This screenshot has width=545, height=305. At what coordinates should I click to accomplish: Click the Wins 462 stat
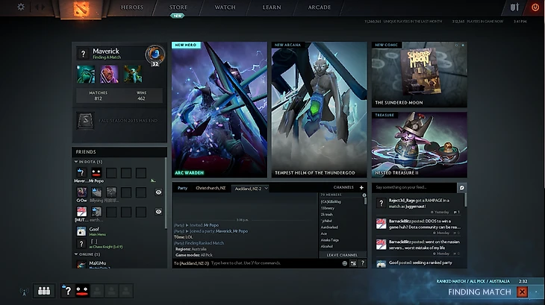pos(141,95)
